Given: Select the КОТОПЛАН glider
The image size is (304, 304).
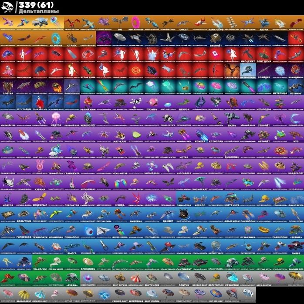Looking at the screenshot, I should [x=216, y=135].
